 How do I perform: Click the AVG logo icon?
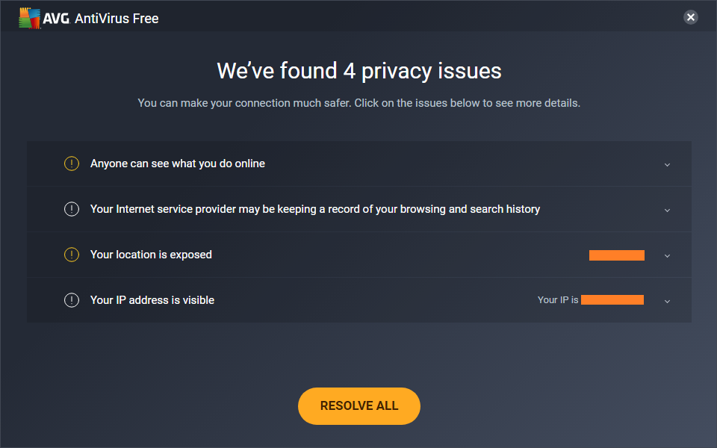[30, 19]
